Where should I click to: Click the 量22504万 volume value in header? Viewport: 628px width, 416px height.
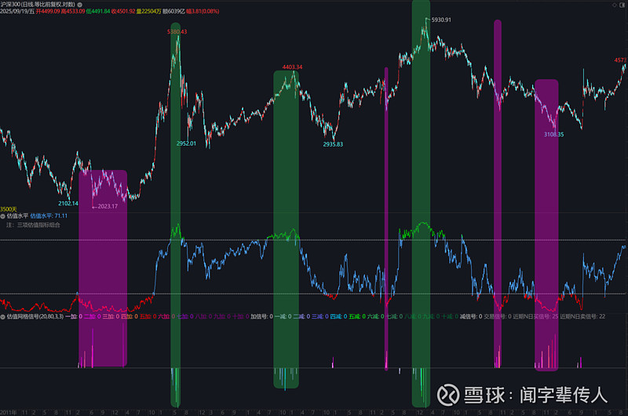tap(148, 11)
